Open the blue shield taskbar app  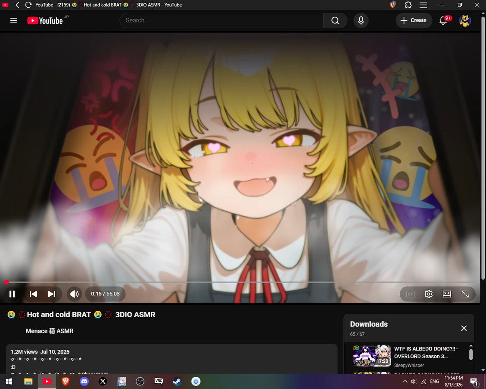pos(196,381)
